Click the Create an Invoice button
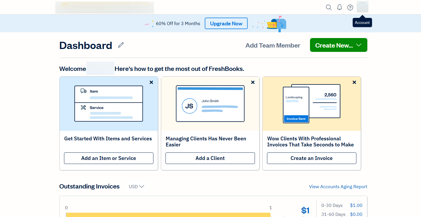The image size is (421, 217). click(312, 158)
